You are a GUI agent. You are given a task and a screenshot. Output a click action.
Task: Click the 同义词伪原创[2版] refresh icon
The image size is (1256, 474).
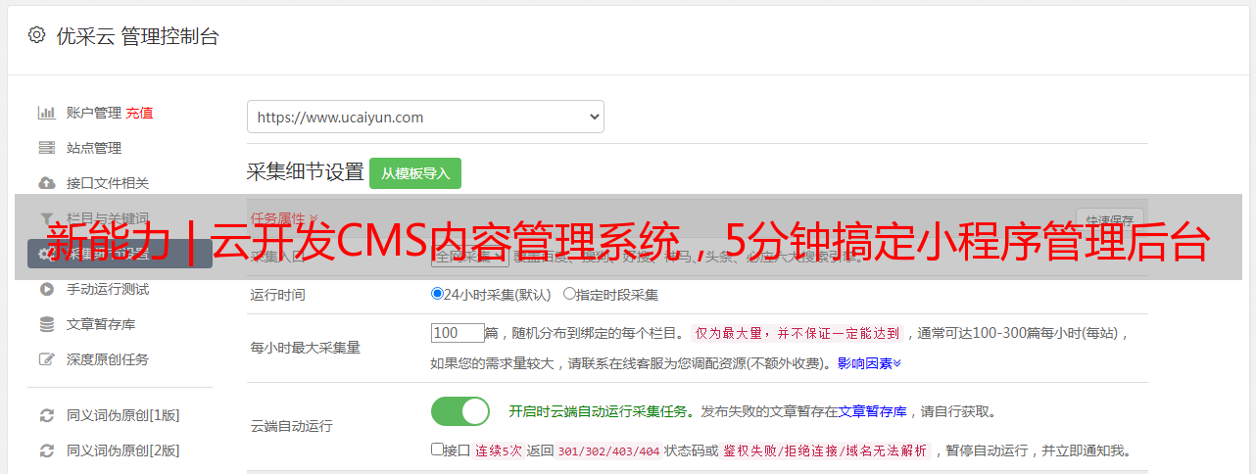[x=46, y=450]
